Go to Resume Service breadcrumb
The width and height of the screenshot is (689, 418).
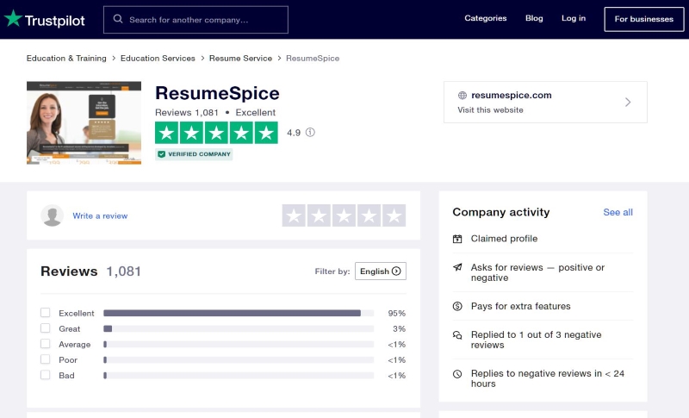click(240, 58)
